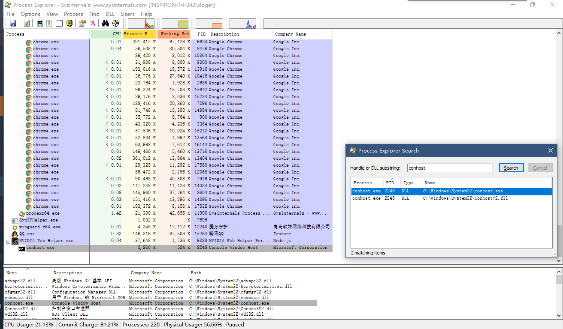The width and height of the screenshot is (563, 329).
Task: Click the Physical Usage status bar entry
Action: [x=193, y=325]
